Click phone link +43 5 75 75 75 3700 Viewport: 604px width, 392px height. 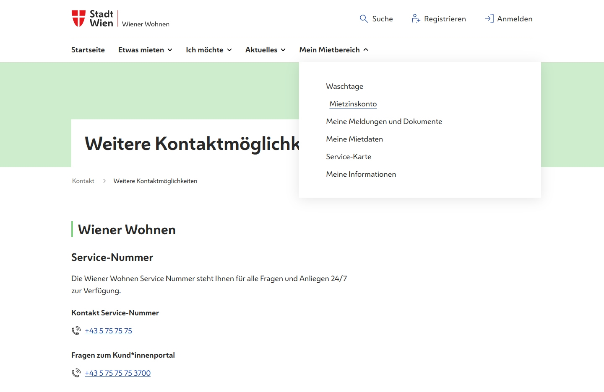pyautogui.click(x=117, y=373)
